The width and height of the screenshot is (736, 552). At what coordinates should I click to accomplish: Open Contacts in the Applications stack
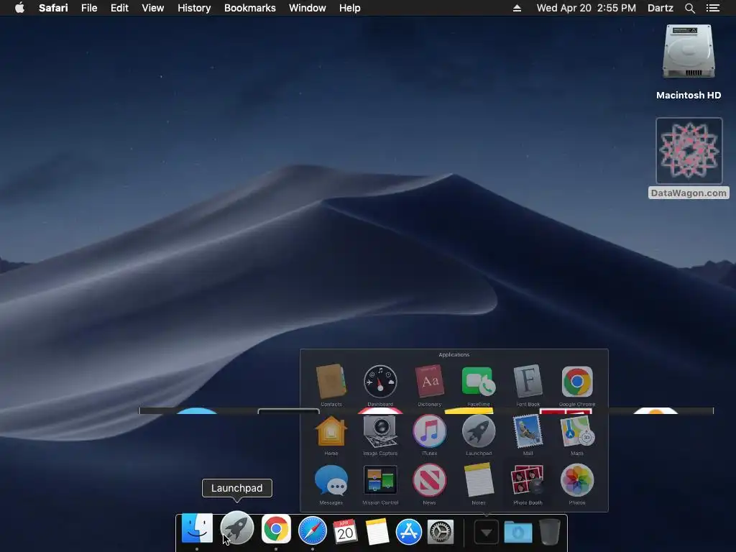pos(331,381)
